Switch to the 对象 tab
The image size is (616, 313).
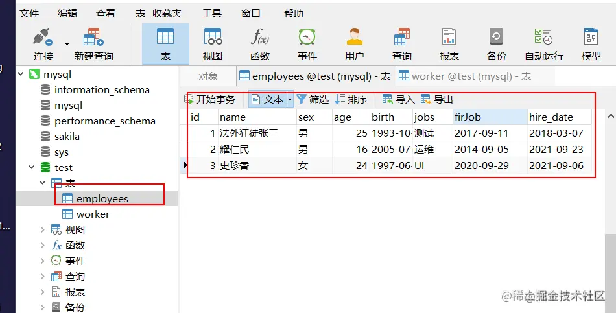click(x=208, y=76)
